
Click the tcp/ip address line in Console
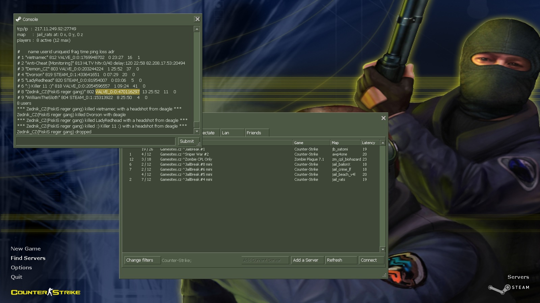tap(47, 29)
